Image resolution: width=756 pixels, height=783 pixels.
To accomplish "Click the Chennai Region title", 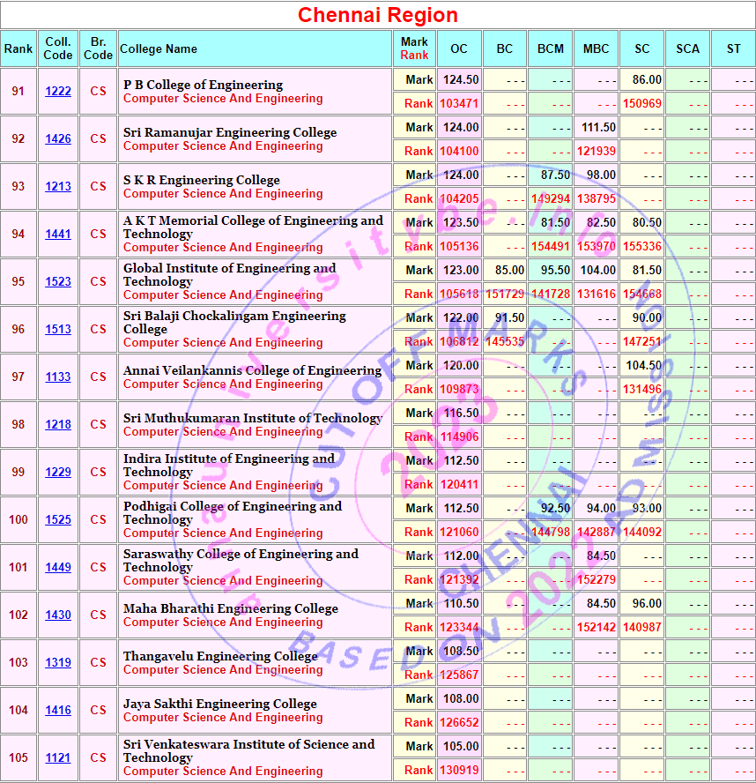I will [x=378, y=15].
